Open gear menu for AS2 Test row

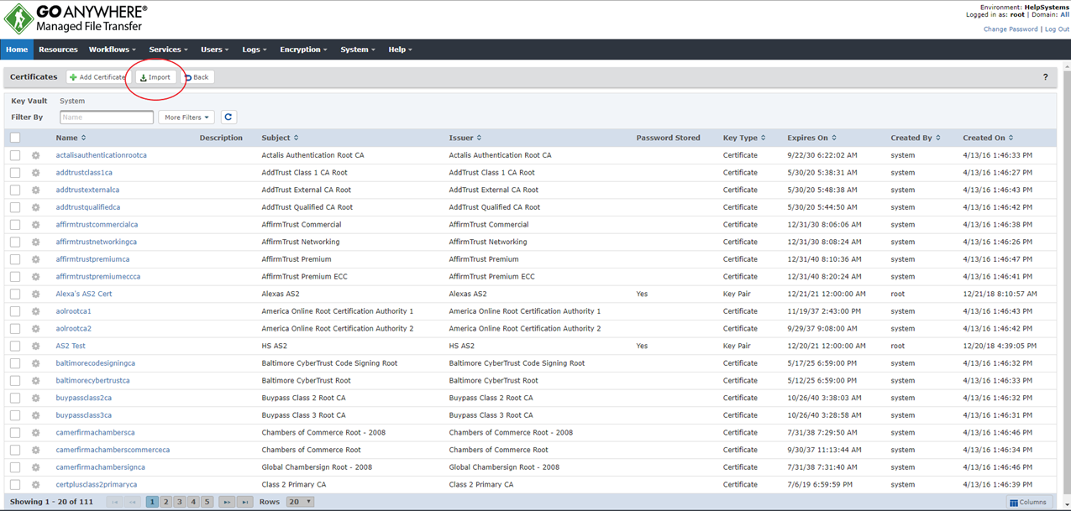(x=35, y=346)
